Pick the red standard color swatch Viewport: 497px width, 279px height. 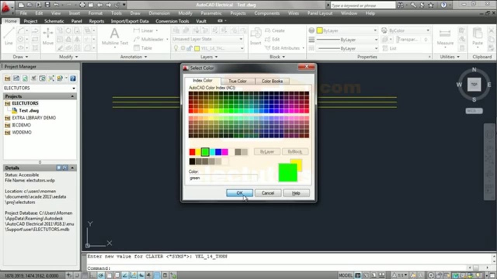(192, 152)
